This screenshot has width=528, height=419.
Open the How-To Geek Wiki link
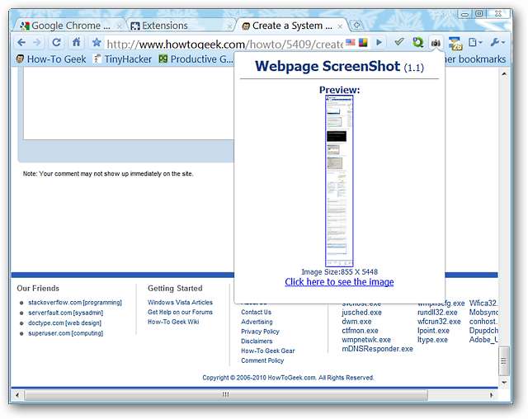click(x=173, y=322)
